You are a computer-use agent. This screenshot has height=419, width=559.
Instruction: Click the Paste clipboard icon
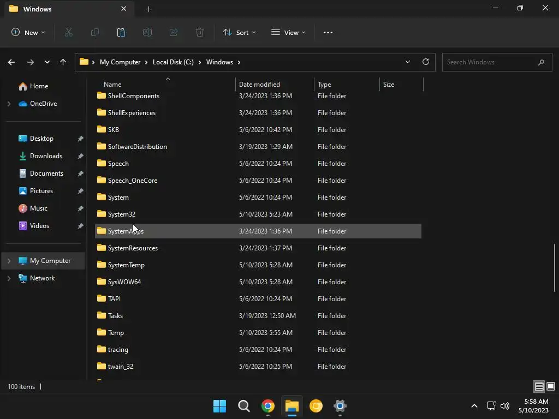point(121,32)
